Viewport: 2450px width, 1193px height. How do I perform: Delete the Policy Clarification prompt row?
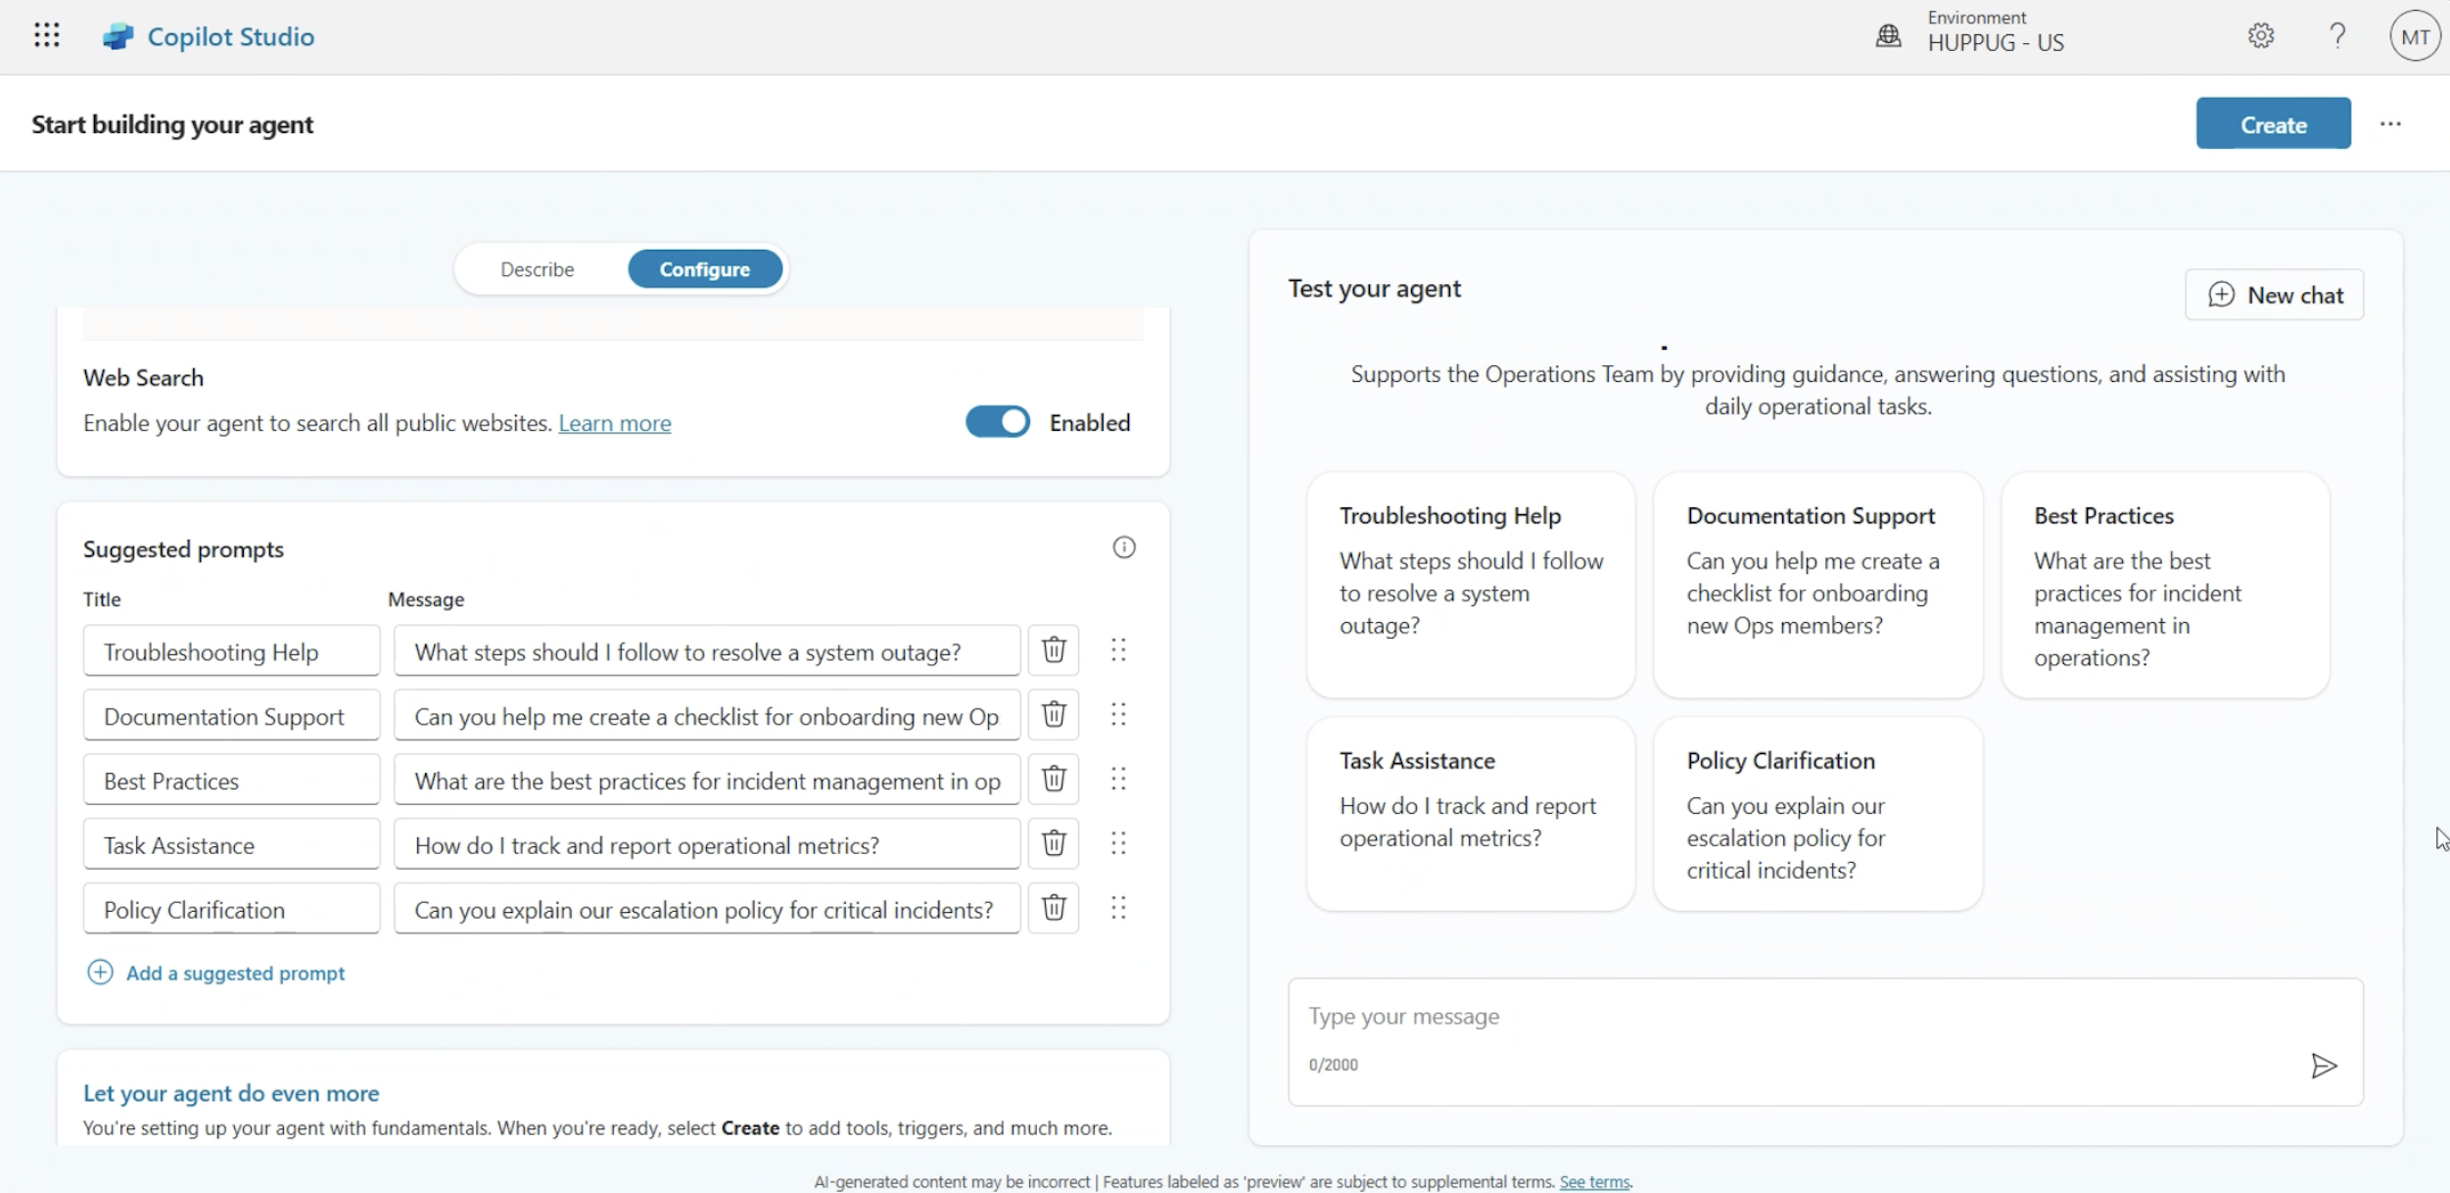(1054, 908)
